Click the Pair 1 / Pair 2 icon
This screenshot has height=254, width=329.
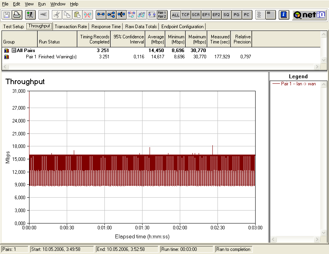click(x=162, y=15)
